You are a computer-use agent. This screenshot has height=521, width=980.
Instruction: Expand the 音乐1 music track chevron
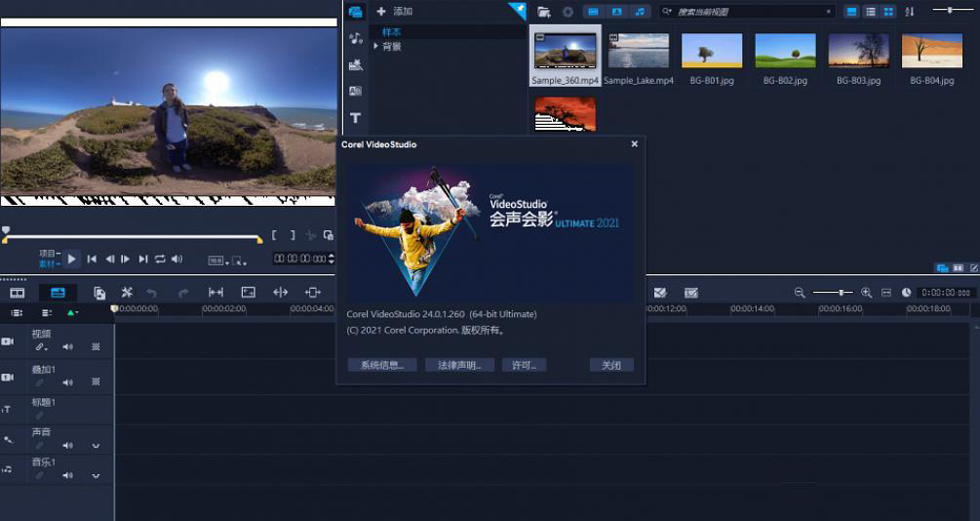click(x=96, y=476)
